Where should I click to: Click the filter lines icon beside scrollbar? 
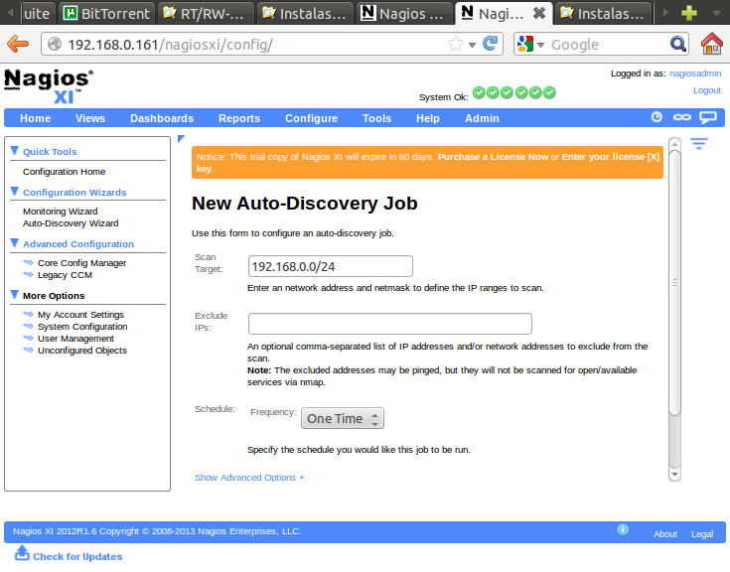point(699,143)
